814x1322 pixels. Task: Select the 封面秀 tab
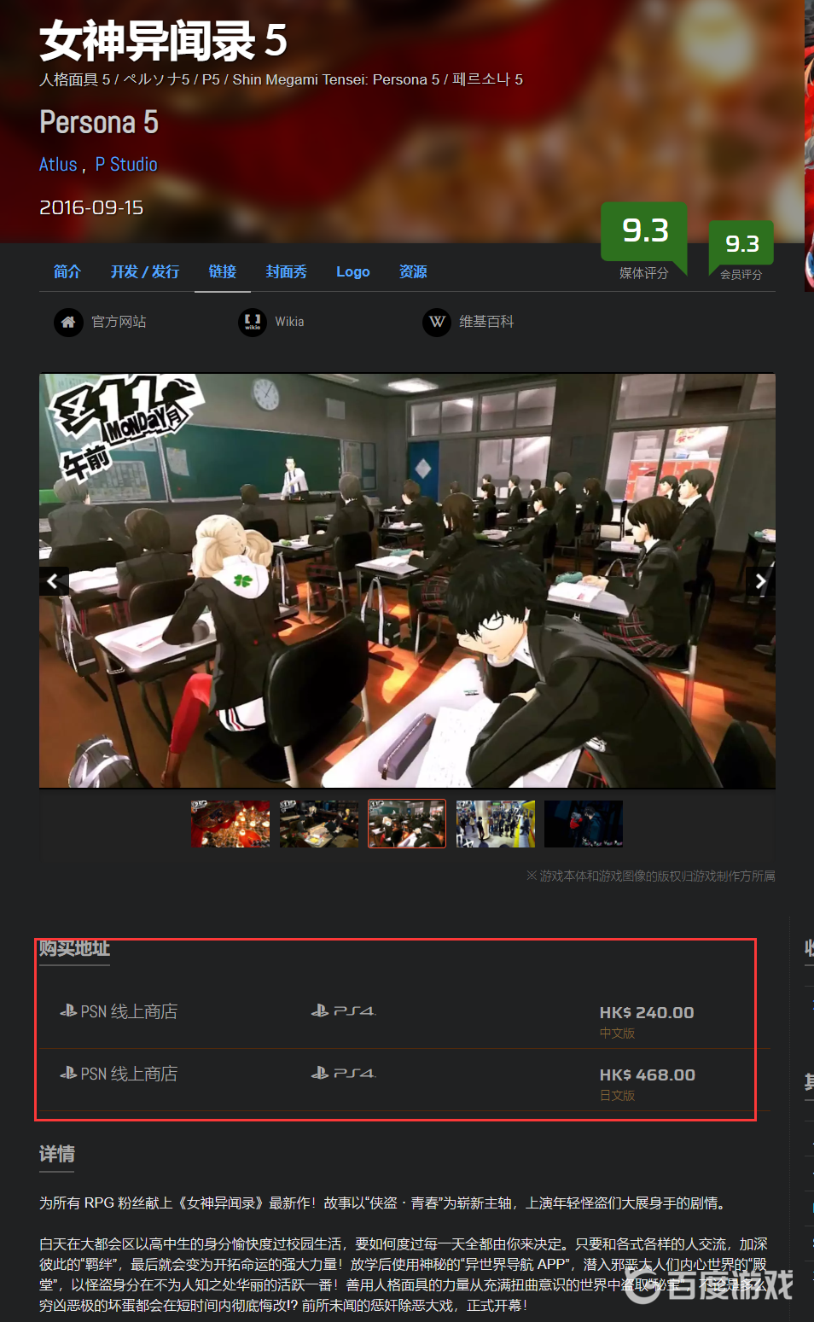coord(286,271)
